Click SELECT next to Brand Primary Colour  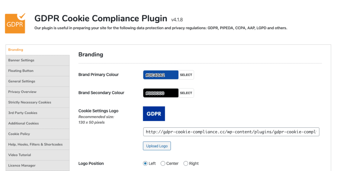(186, 75)
